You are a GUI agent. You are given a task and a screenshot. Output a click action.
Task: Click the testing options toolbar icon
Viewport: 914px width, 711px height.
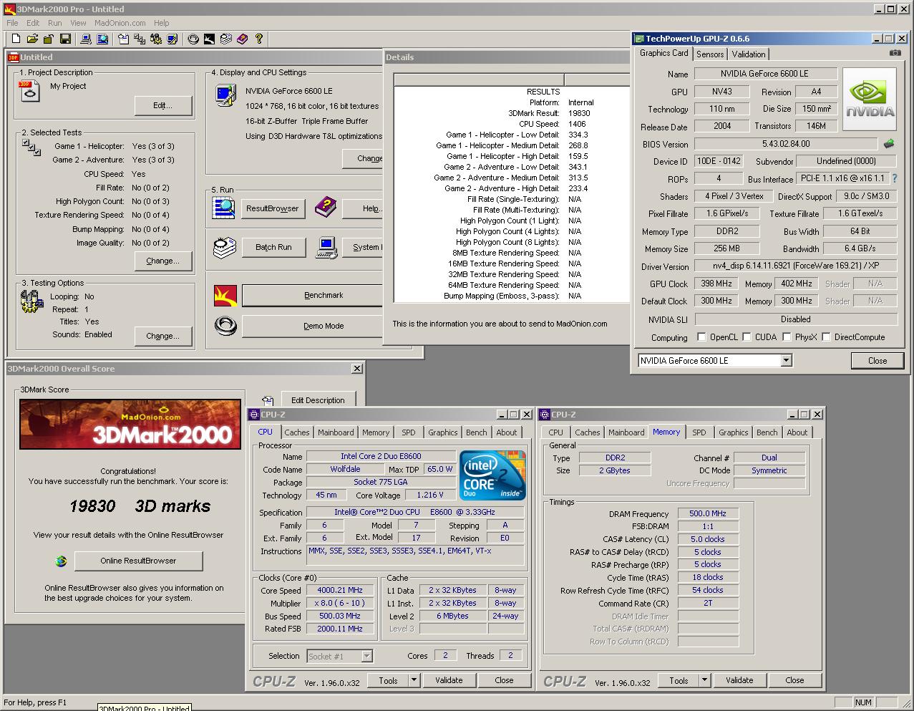(155, 39)
